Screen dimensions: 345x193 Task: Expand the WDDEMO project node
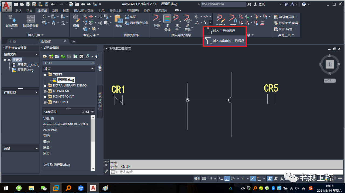45,102
